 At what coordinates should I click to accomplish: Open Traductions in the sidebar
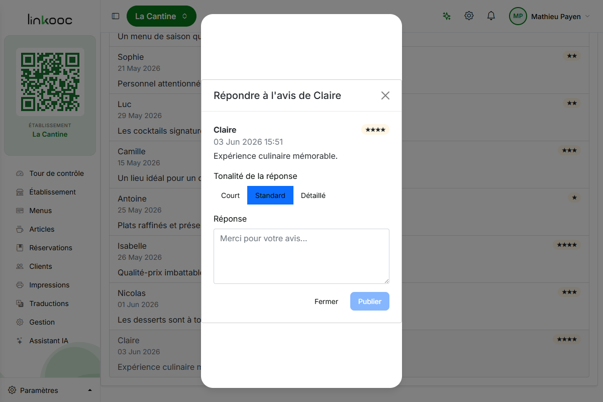[x=50, y=304]
